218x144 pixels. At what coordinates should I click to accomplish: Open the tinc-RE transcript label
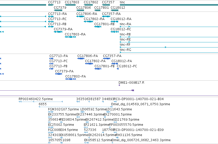(x=125, y=40)
